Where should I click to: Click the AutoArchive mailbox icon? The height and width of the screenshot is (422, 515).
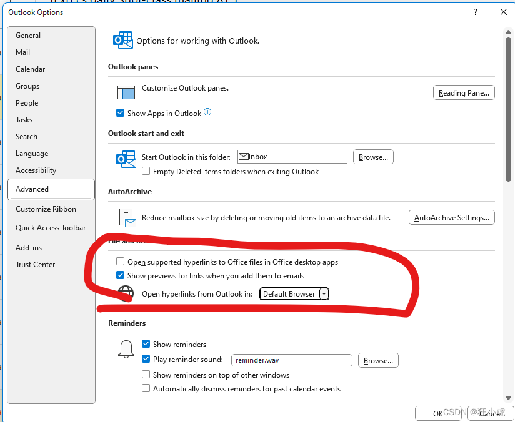point(127,218)
